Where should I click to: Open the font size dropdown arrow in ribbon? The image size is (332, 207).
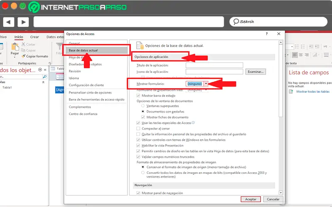point(292,47)
